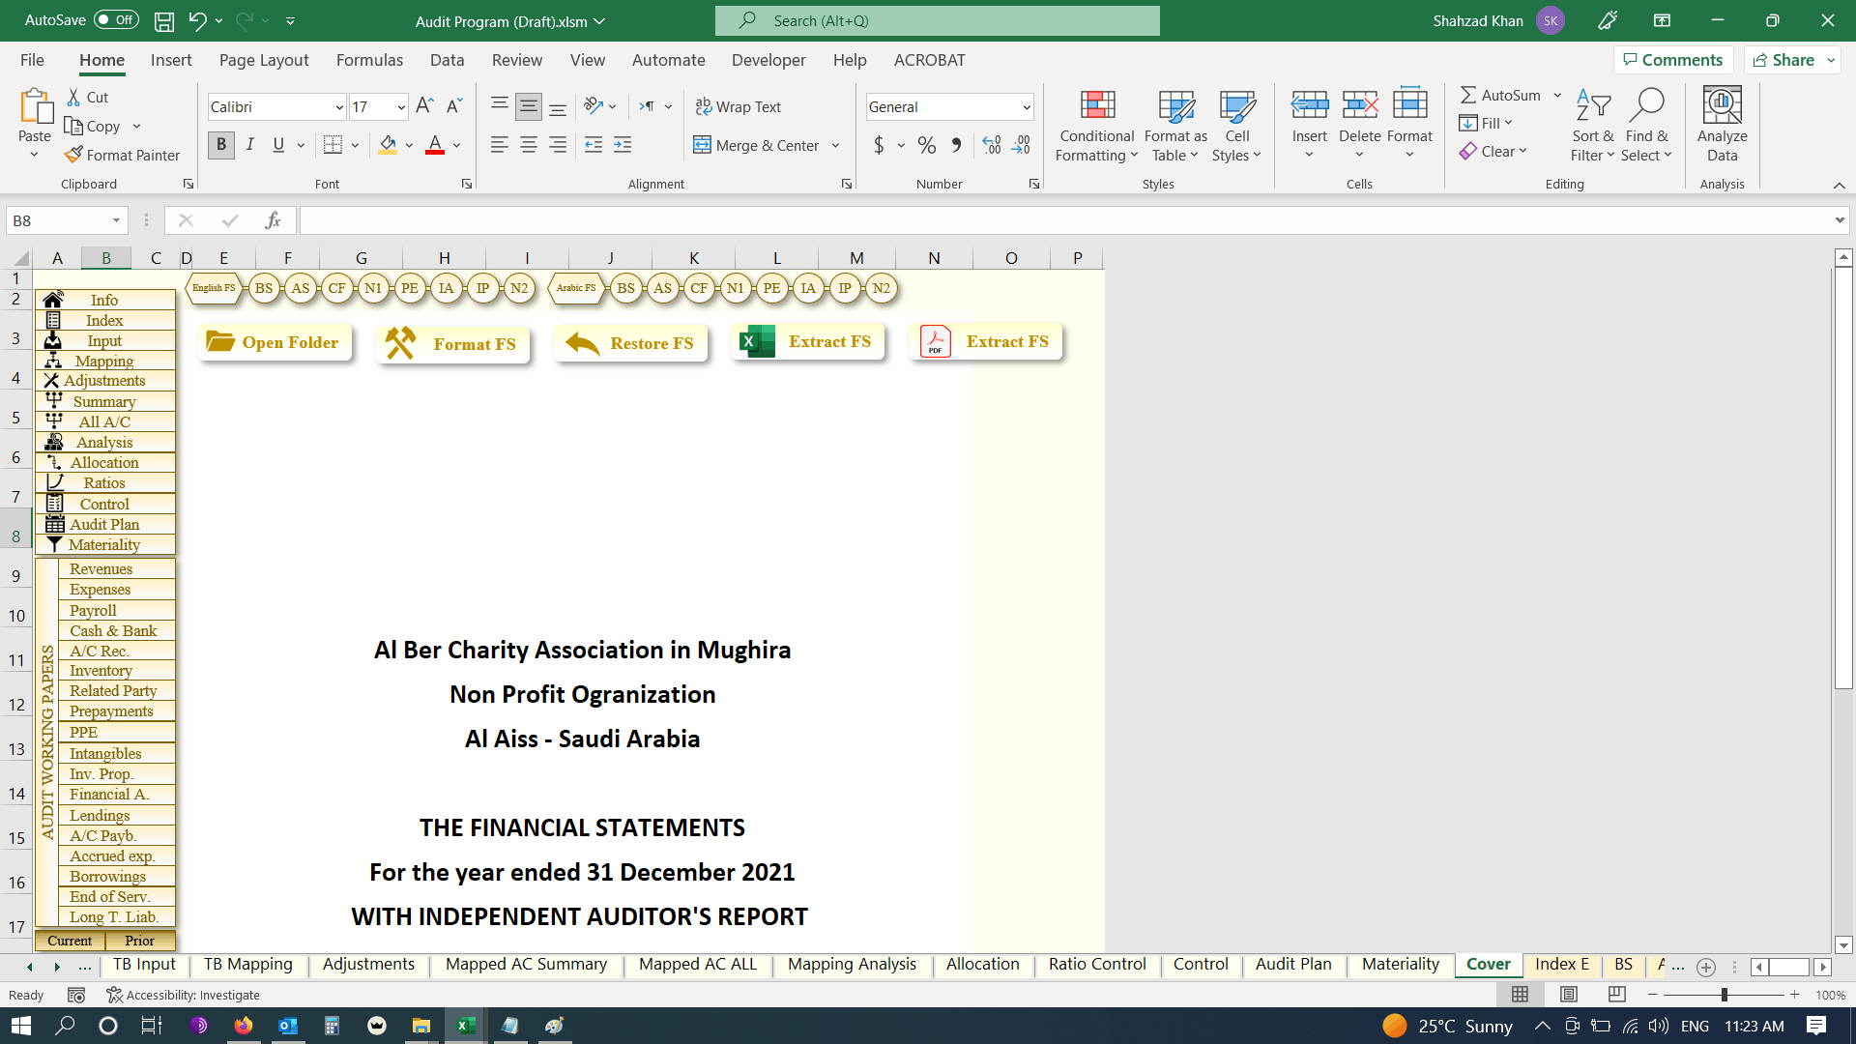This screenshot has height=1044, width=1856.
Task: Open Excel from Windows taskbar
Action: pyautogui.click(x=466, y=1026)
